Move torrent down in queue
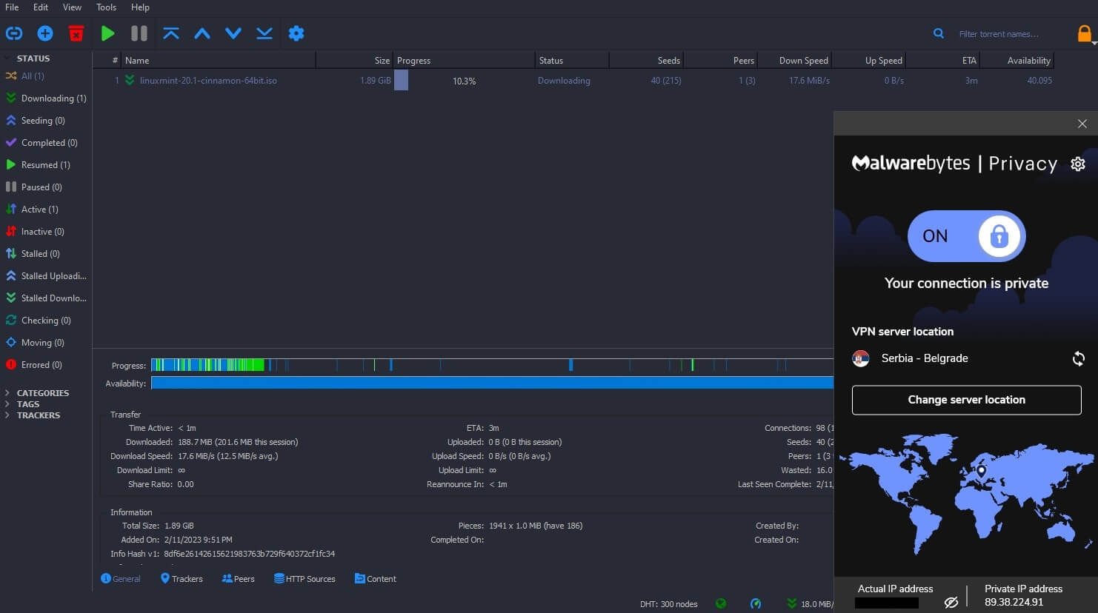The width and height of the screenshot is (1098, 613). pyautogui.click(x=233, y=33)
